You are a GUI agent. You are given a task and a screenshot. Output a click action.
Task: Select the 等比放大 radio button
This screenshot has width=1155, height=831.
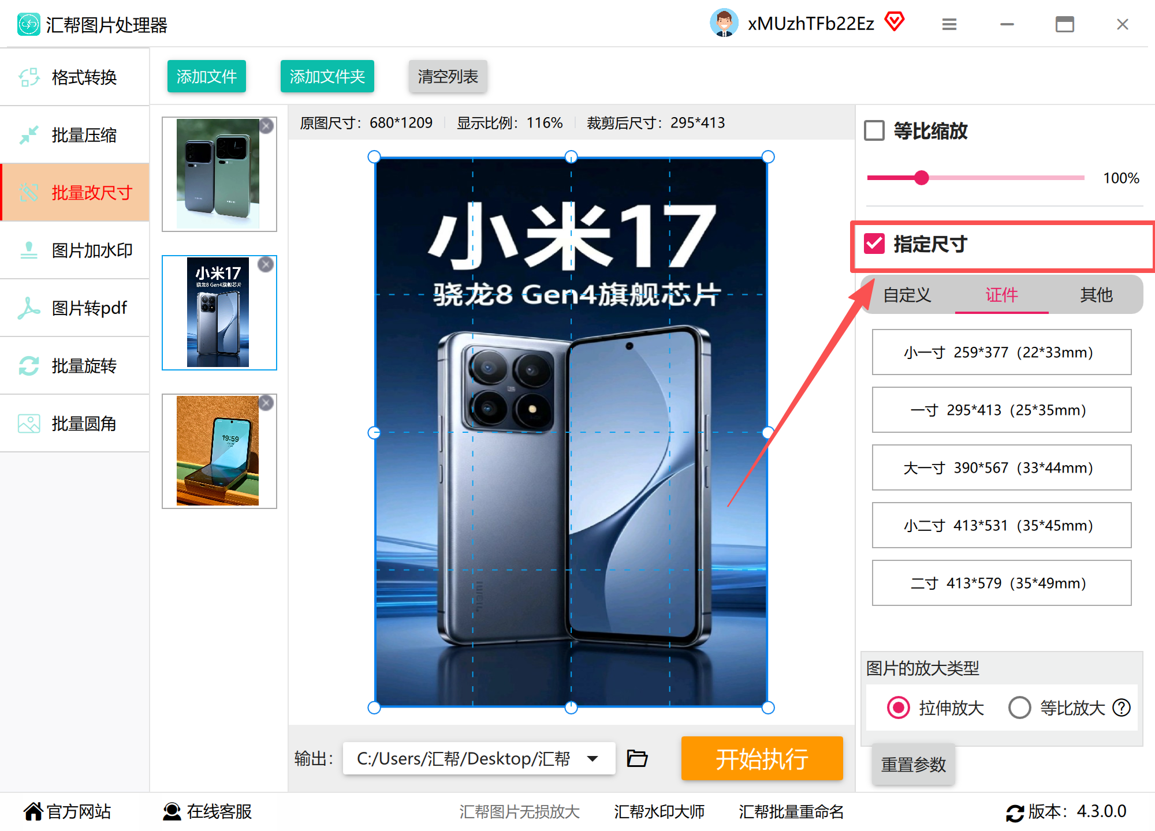coord(1019,708)
